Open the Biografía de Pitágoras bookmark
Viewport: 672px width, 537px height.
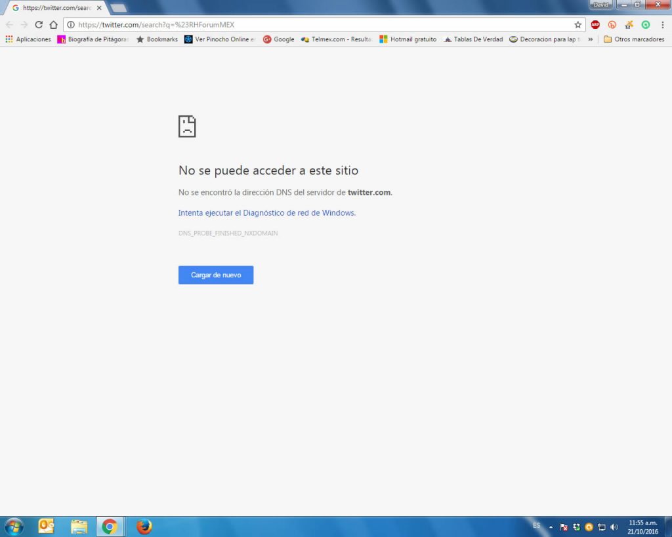pos(93,39)
